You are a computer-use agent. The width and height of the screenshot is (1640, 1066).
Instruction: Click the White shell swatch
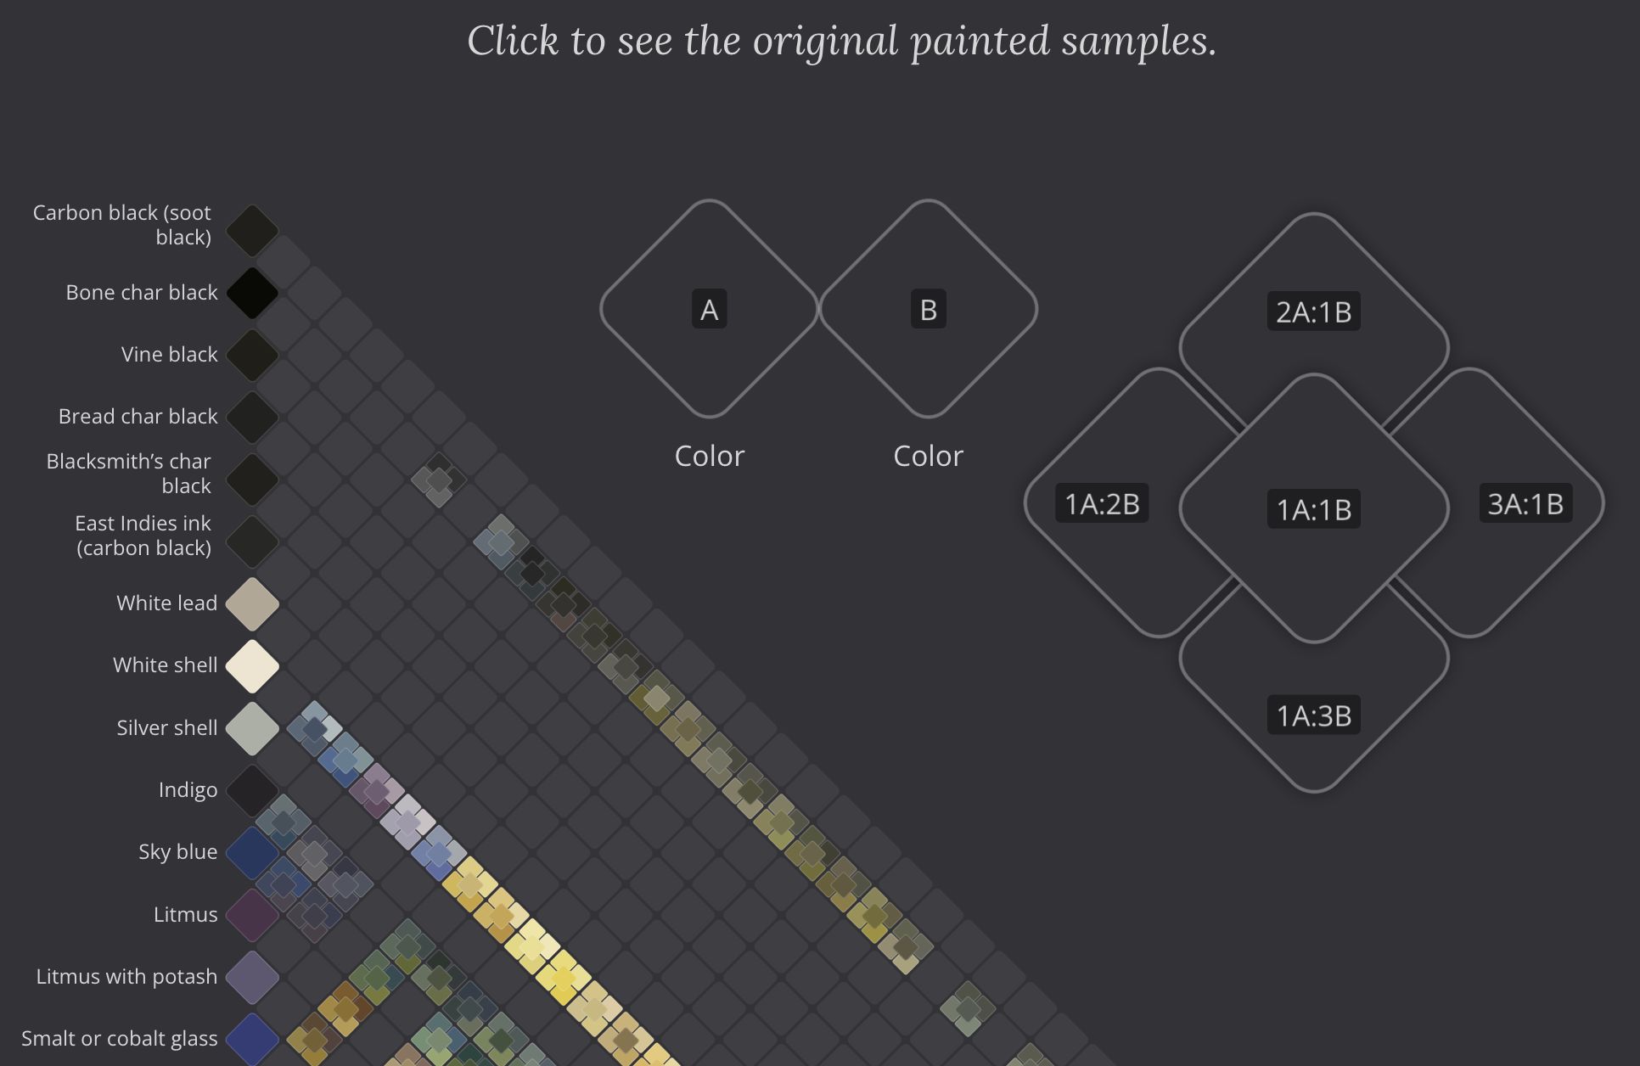[252, 665]
